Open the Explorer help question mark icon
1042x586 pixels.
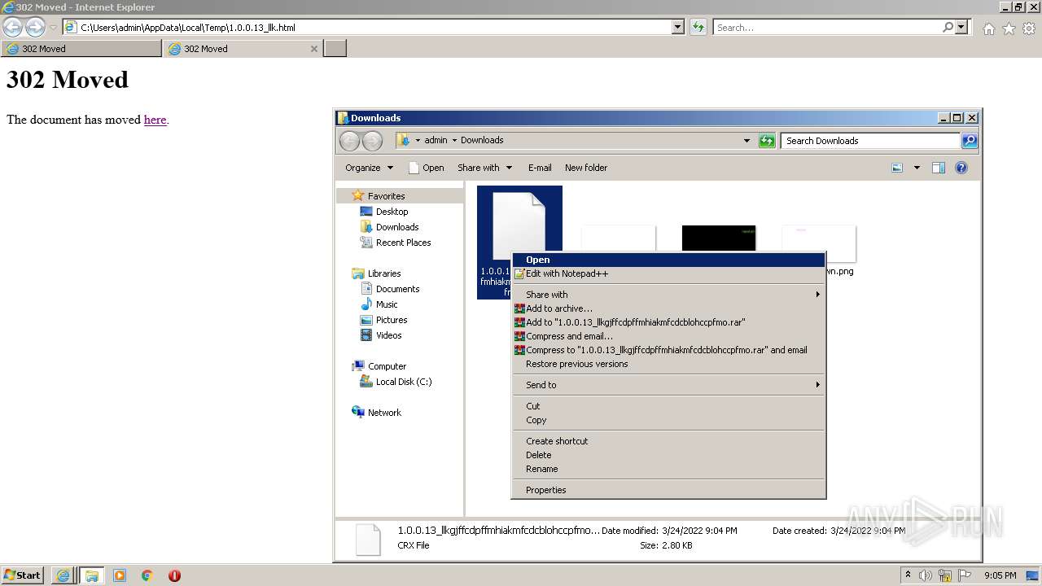coord(961,168)
